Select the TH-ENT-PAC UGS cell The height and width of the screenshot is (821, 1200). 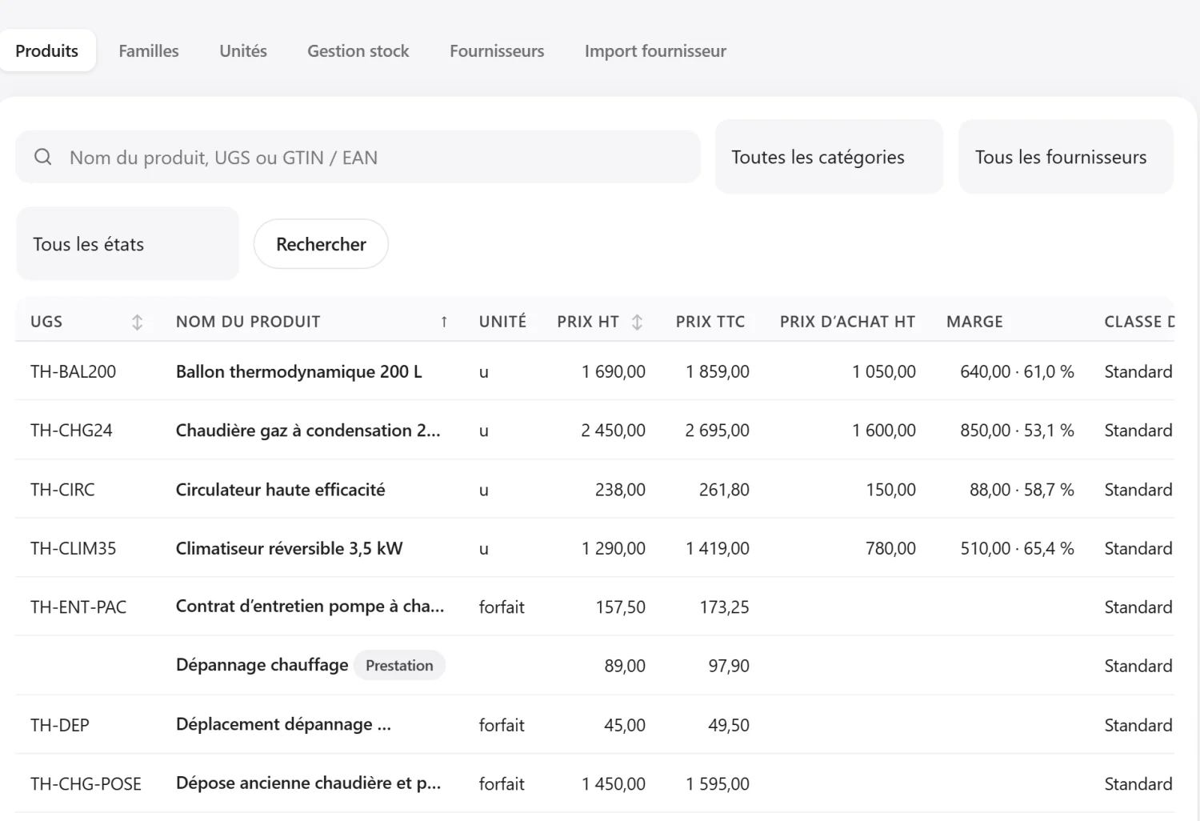click(x=78, y=607)
